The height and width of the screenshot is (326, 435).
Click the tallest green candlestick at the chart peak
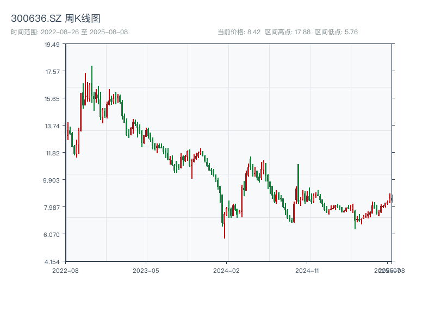(92, 81)
